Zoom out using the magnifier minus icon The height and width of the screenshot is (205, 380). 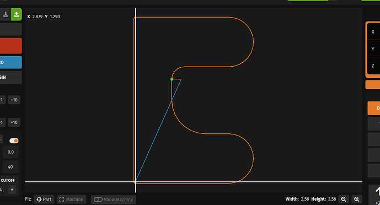(x=344, y=199)
